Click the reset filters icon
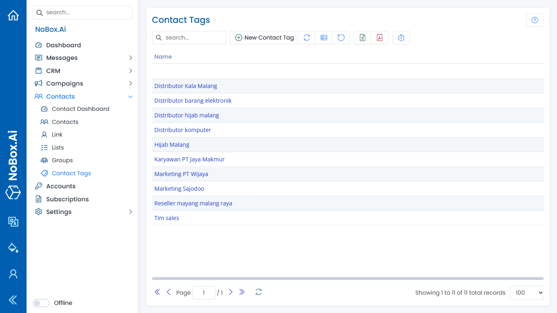 coord(341,37)
